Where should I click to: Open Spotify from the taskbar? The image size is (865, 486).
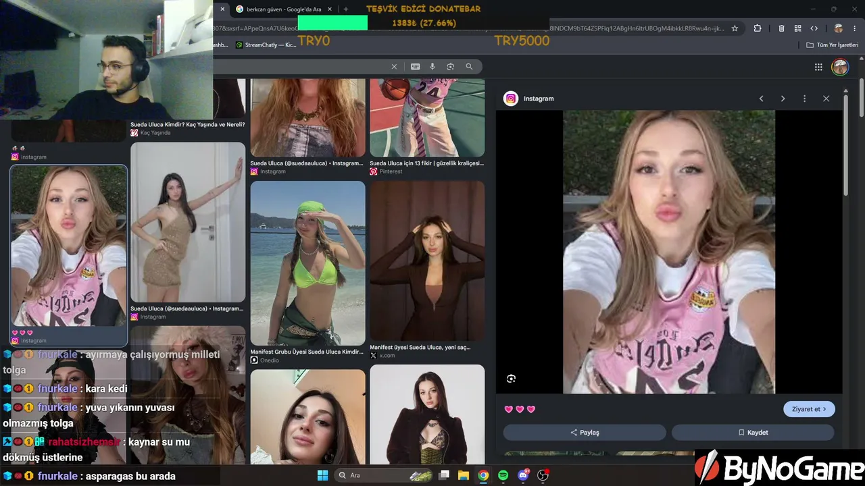(x=503, y=475)
